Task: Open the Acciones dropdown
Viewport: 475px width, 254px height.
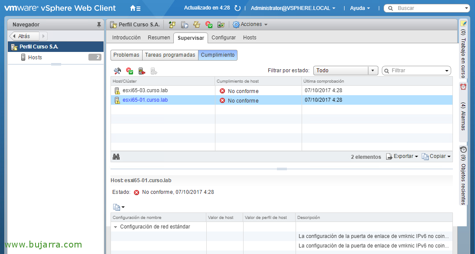Action: [x=250, y=25]
